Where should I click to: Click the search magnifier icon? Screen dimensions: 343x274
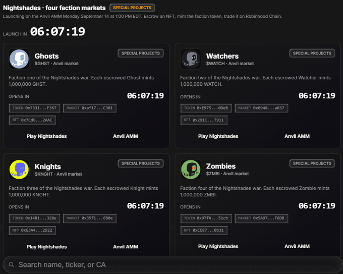coord(12,264)
